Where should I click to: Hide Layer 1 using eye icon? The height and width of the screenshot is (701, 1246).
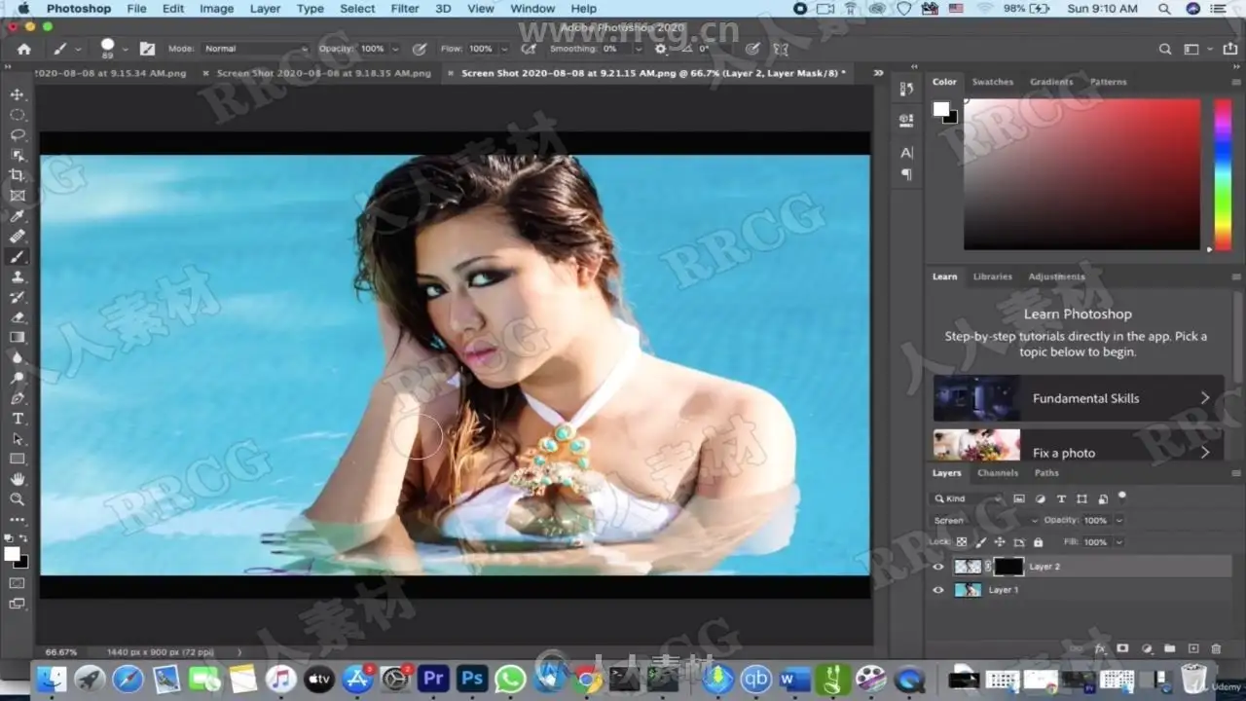click(938, 590)
